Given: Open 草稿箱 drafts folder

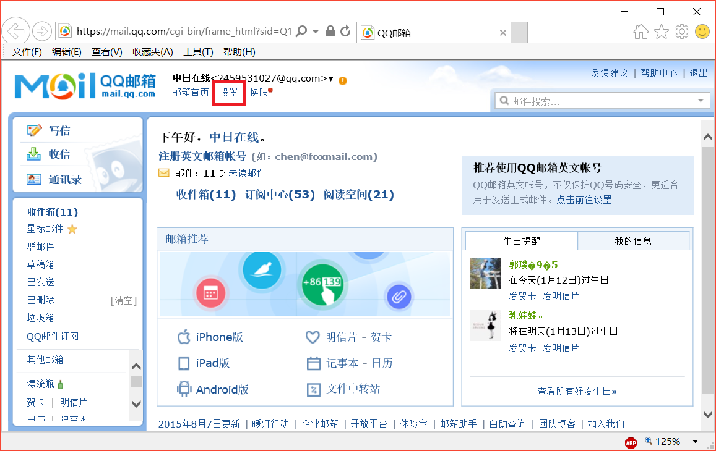Looking at the screenshot, I should tap(40, 264).
